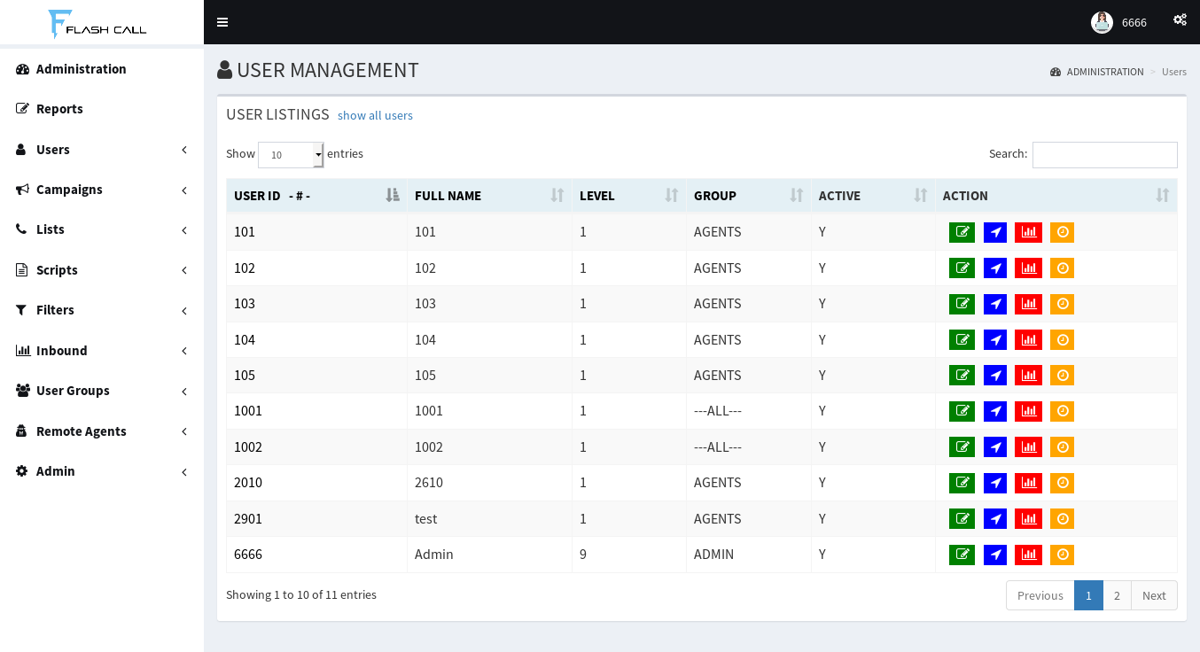Toggle the sidebar with the hamburger icon
The image size is (1200, 652).
pyautogui.click(x=222, y=21)
